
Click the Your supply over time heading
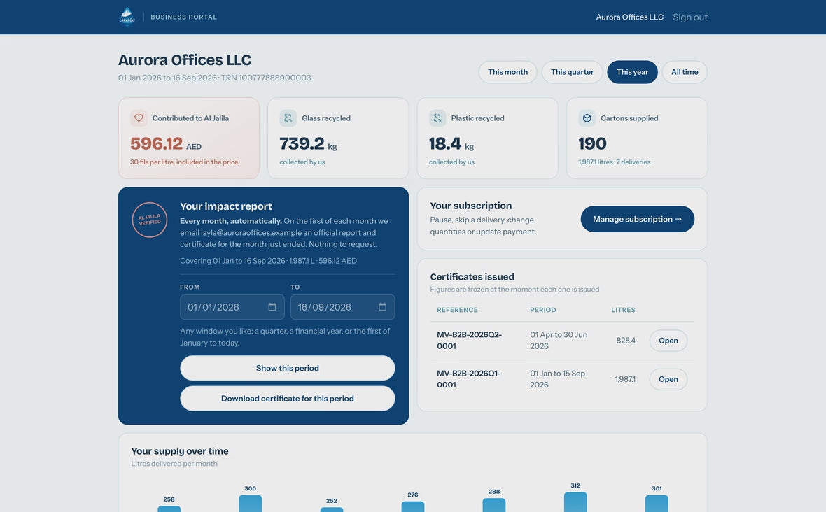180,451
